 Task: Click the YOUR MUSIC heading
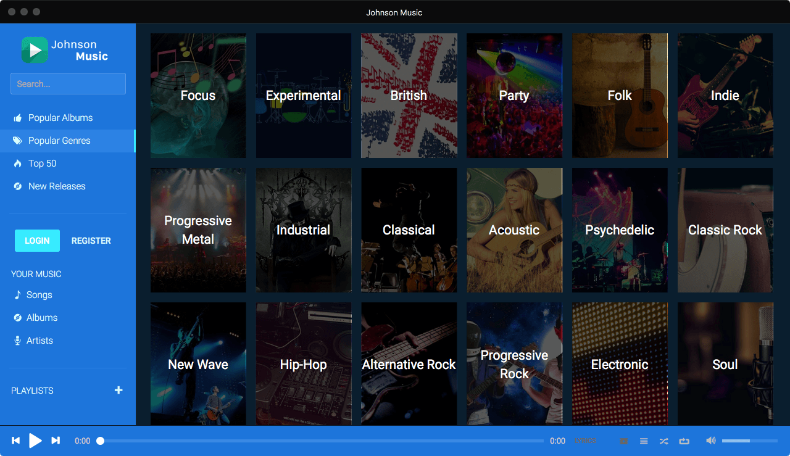tap(36, 274)
